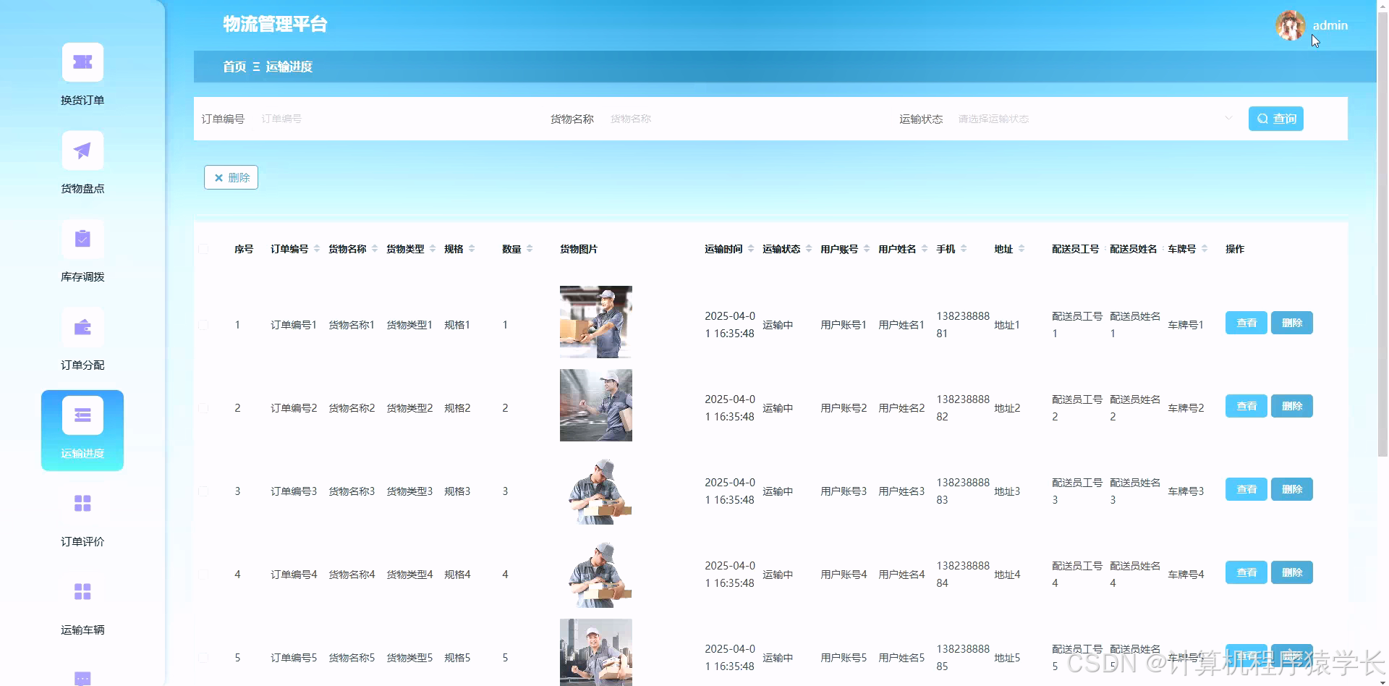1389x686 pixels.
Task: Sort by 用户账号 column arrows
Action: [x=866, y=249]
